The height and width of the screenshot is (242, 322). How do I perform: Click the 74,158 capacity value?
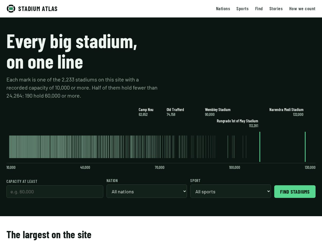171,114
